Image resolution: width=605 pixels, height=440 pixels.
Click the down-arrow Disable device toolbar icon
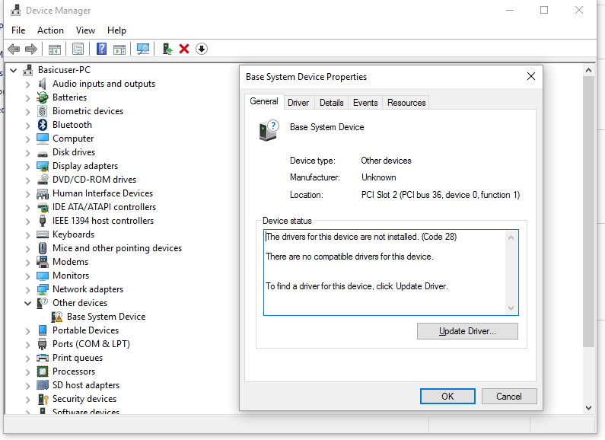[x=202, y=49]
